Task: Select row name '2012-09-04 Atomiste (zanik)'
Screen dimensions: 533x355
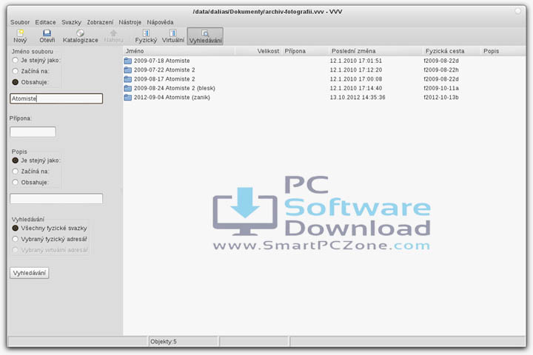Action: point(172,98)
